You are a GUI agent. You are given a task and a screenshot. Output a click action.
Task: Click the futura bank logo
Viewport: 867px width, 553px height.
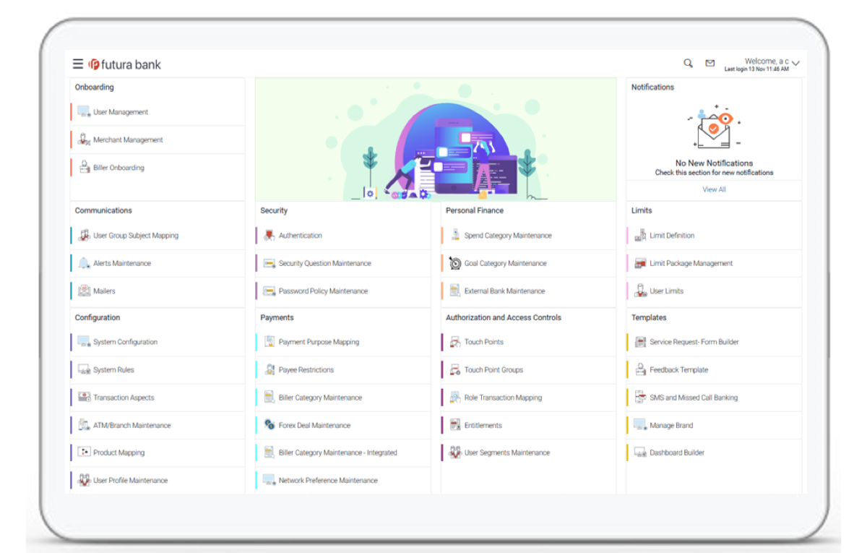(124, 64)
